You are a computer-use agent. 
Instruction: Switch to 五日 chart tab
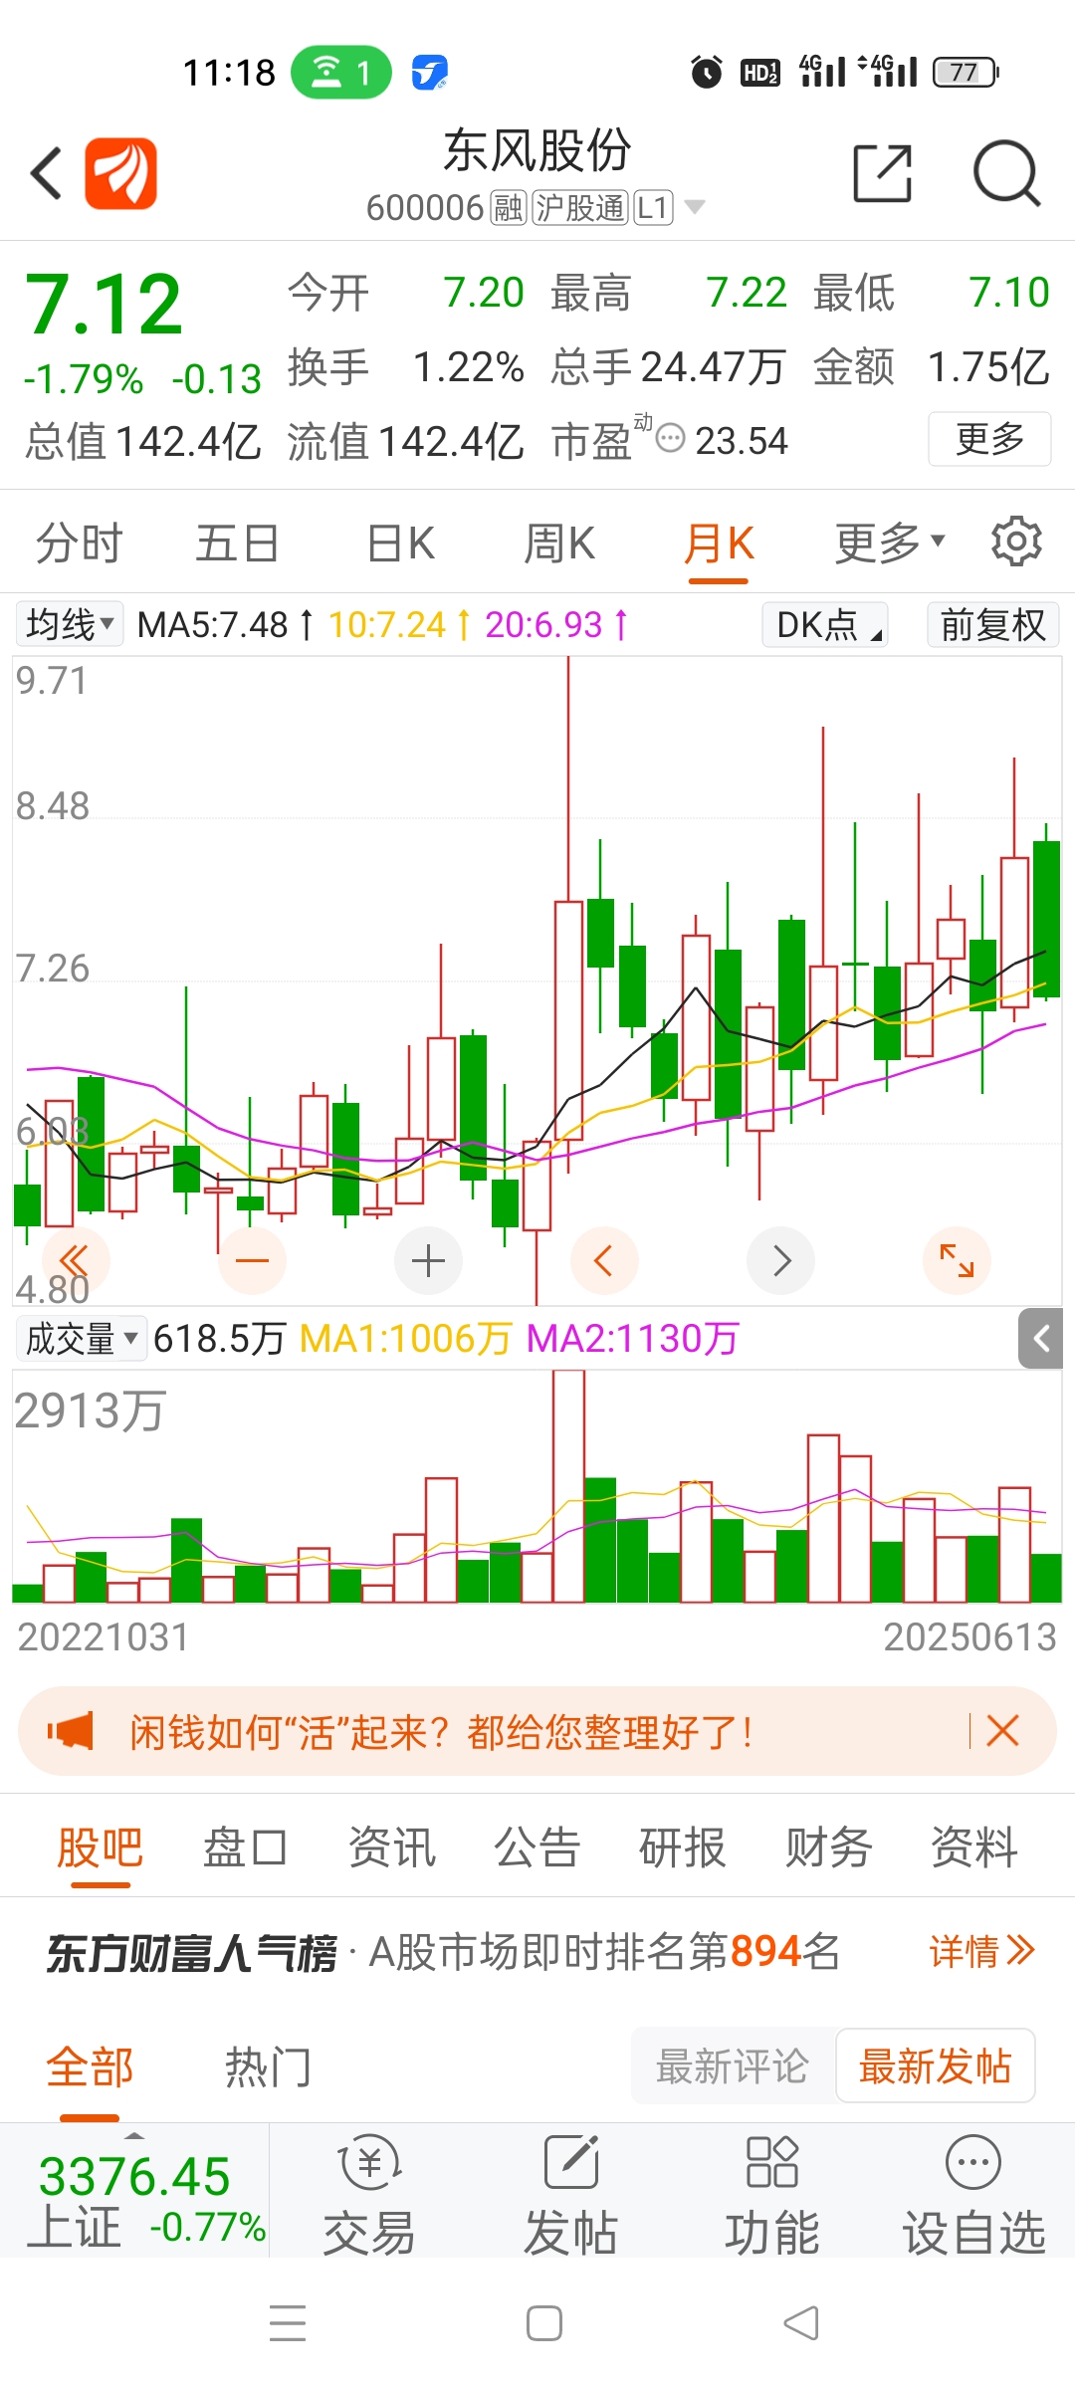coord(237,543)
